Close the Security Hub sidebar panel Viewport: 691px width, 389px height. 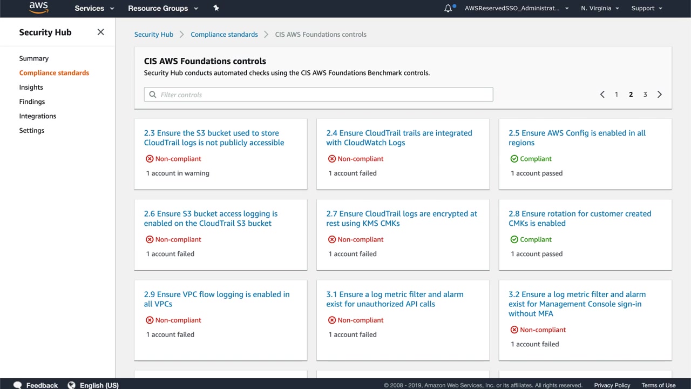pos(100,32)
